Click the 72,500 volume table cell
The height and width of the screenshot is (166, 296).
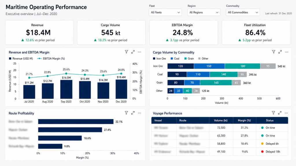[x=221, y=128]
